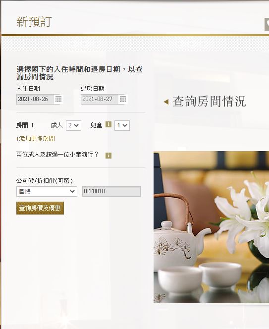Click the info icon beside 兒童
The image size is (269, 329).
point(108,124)
